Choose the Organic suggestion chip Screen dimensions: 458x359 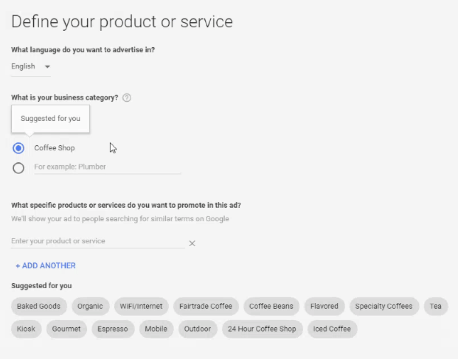(90, 306)
